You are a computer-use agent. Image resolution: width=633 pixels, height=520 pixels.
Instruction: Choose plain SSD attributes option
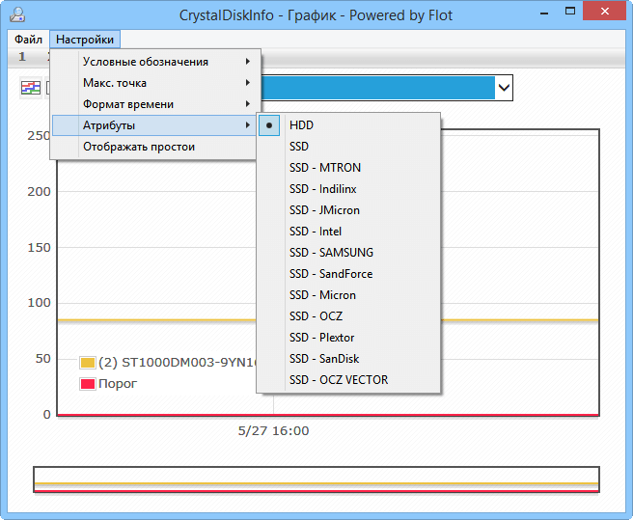pyautogui.click(x=348, y=146)
